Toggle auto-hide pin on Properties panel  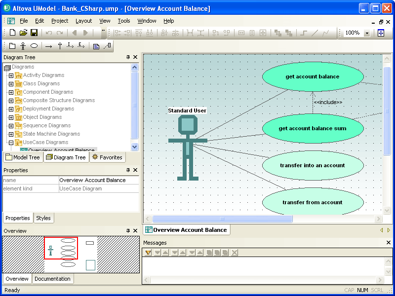(x=128, y=170)
